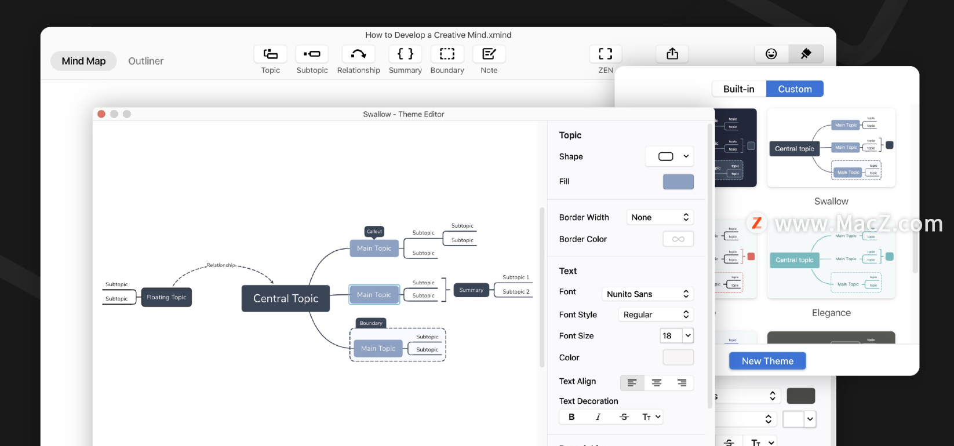Select Main Topic inside the boundary
Screen dimensions: 954x446
pyautogui.click(x=378, y=349)
